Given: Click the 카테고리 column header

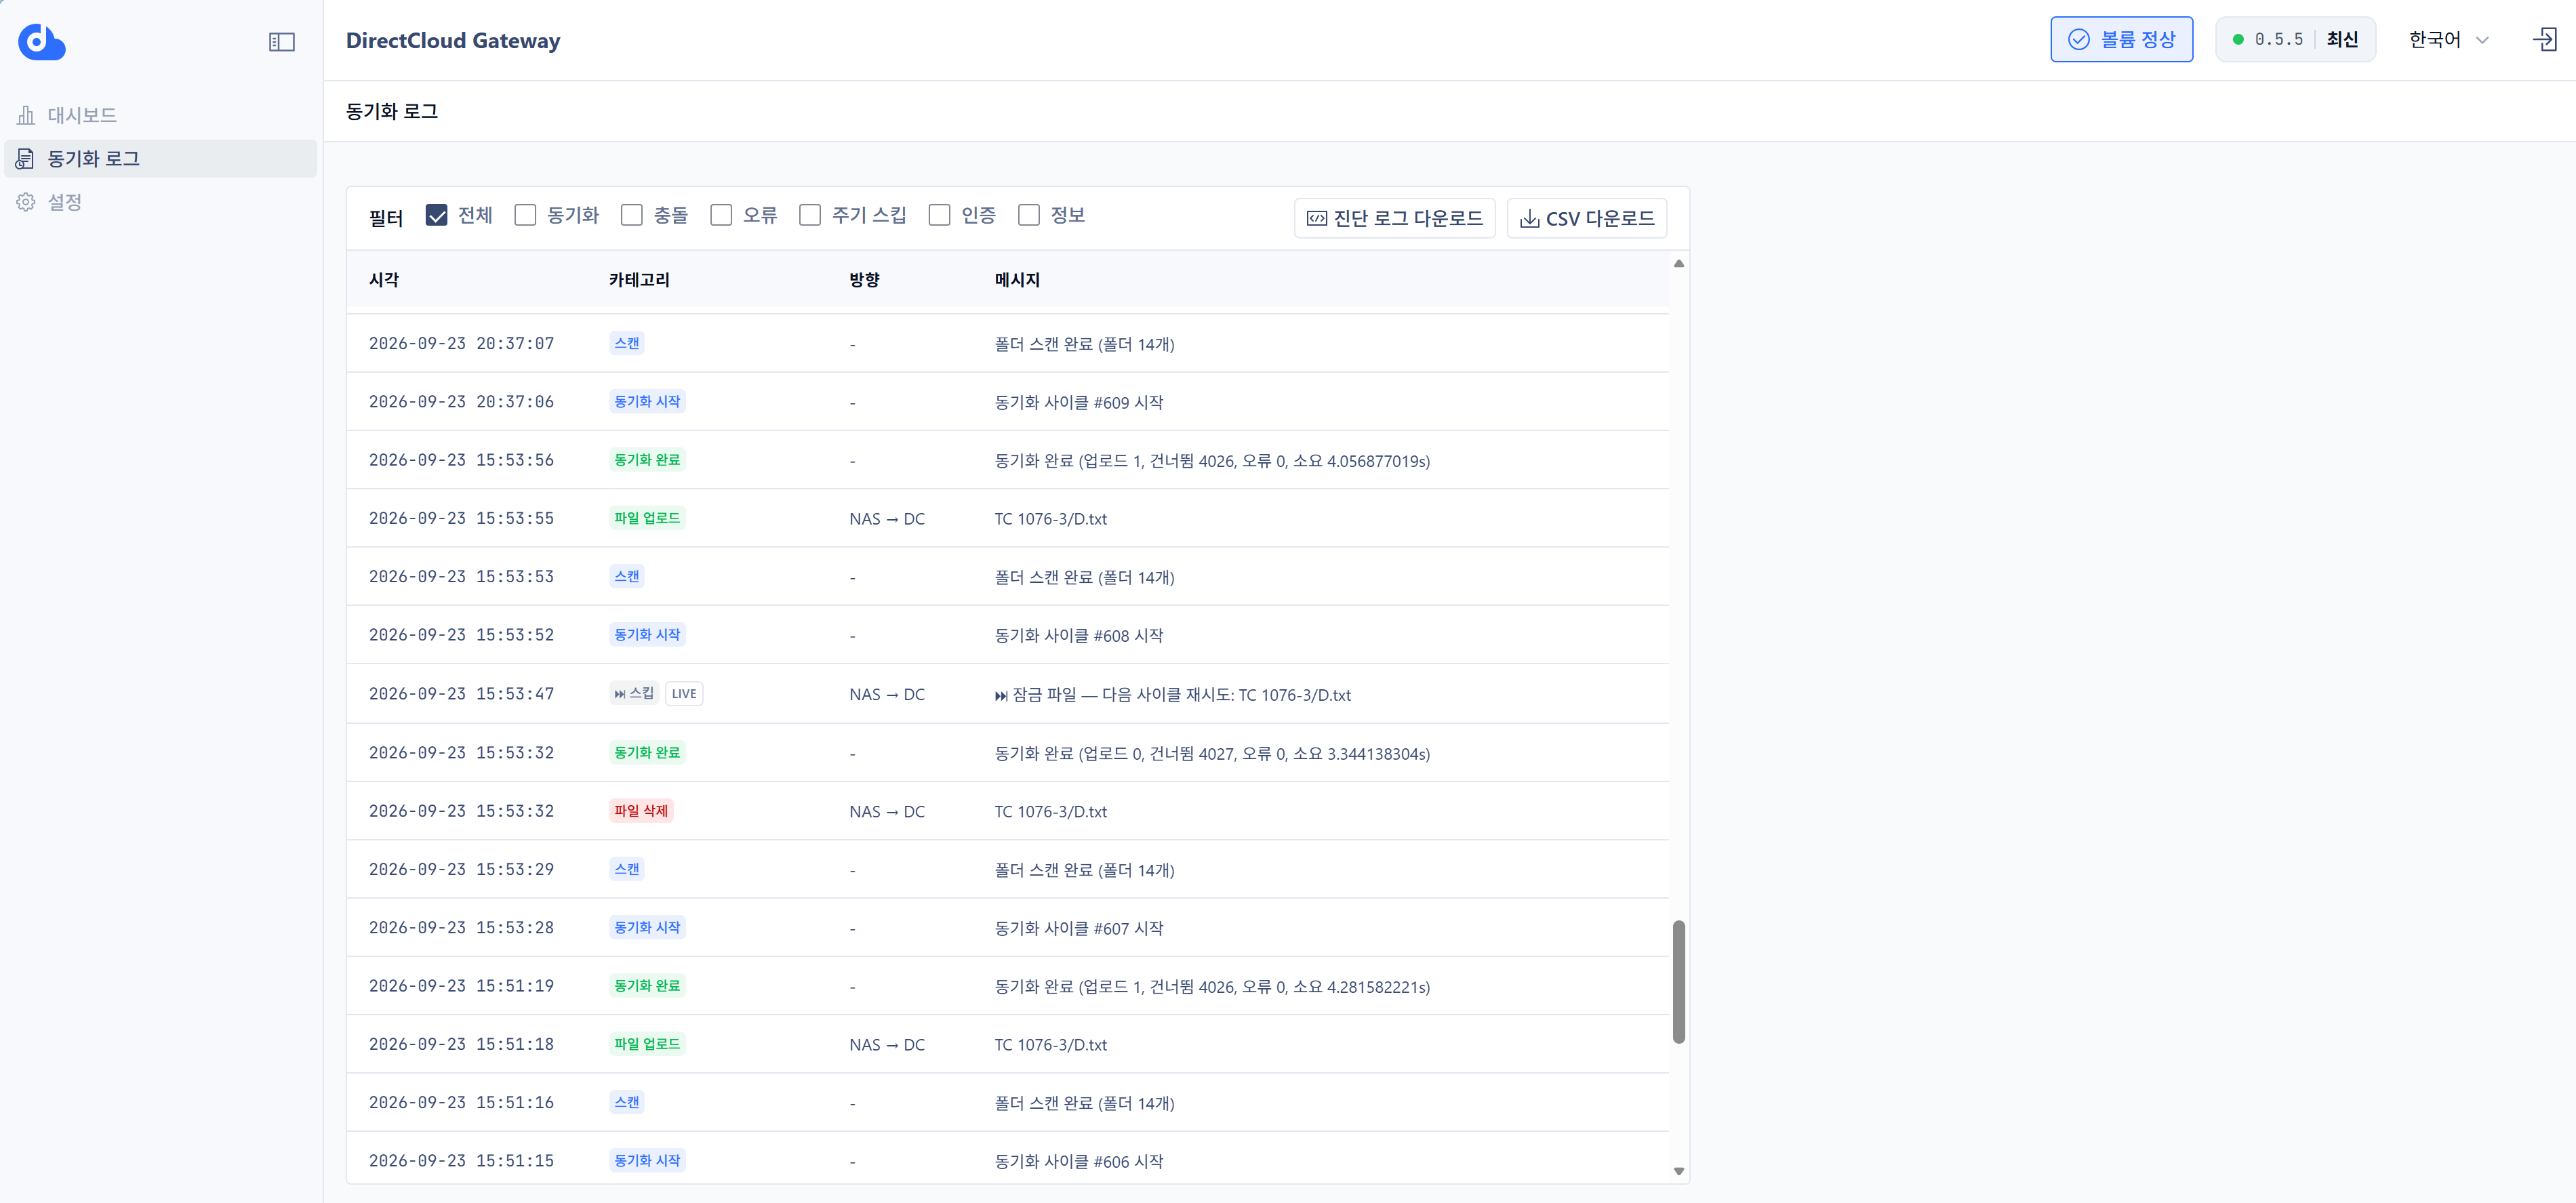Looking at the screenshot, I should (639, 280).
